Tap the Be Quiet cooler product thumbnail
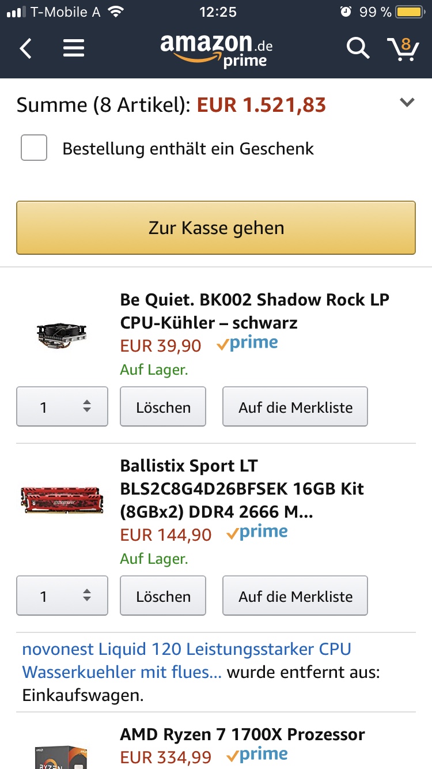 tap(60, 334)
